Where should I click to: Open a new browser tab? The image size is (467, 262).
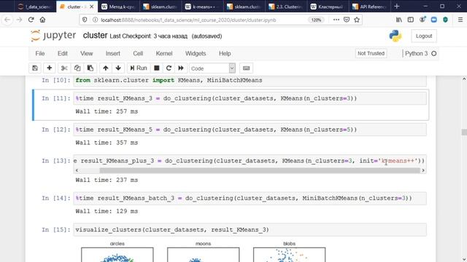(397, 7)
